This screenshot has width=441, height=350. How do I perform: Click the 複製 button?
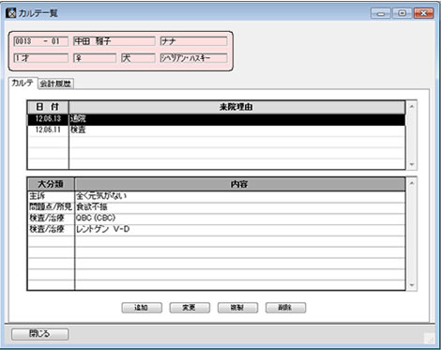pos(237,308)
